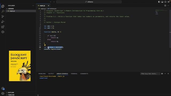
Task: Click the 'if (a < b)' line
Action: [x=52, y=36]
